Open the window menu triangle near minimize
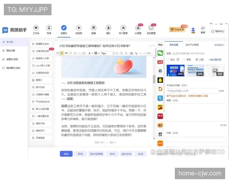The height and width of the screenshot is (183, 229). [x=211, y=24]
